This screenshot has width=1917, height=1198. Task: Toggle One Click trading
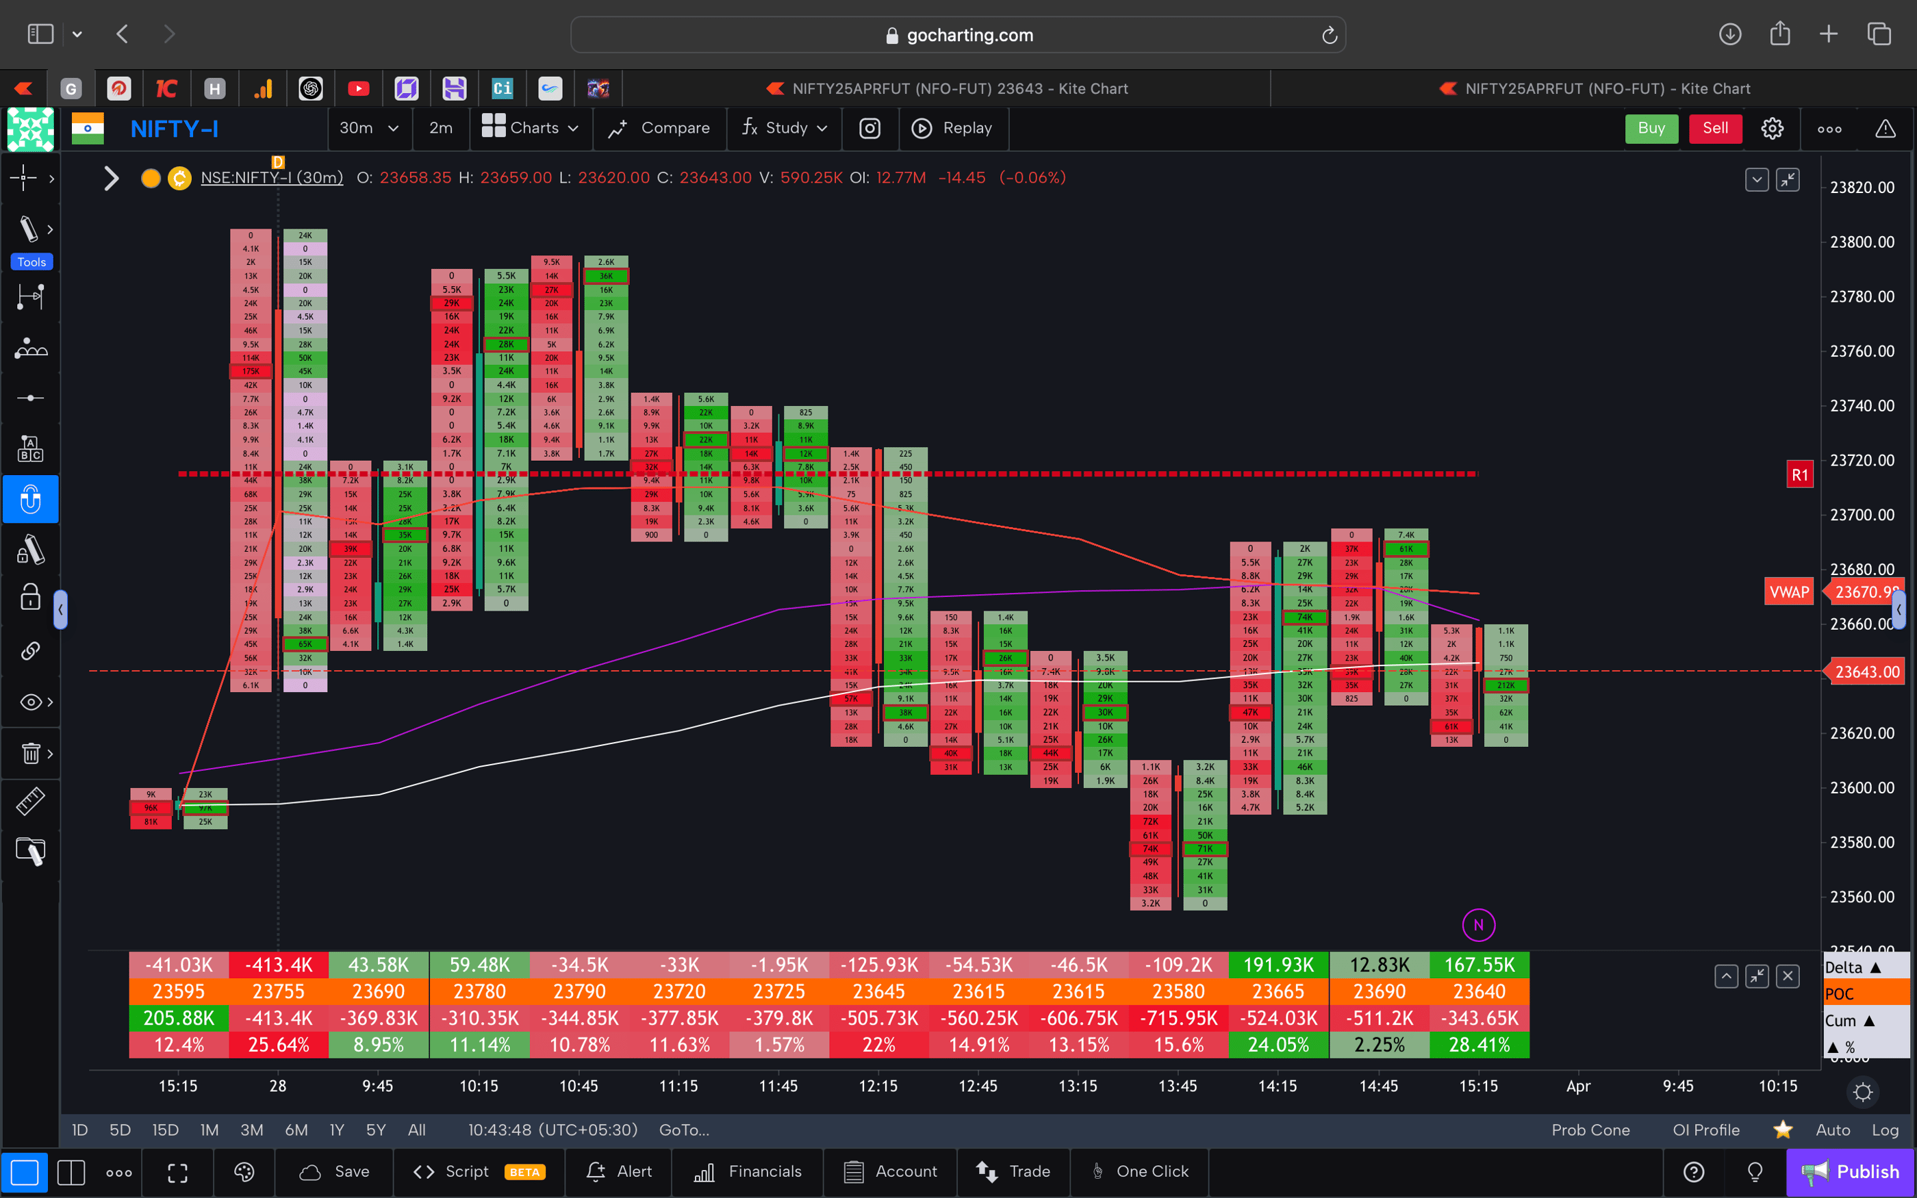coord(1141,1171)
